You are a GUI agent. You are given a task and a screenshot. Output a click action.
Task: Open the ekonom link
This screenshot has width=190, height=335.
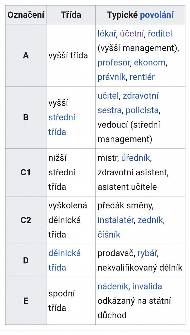click(150, 62)
